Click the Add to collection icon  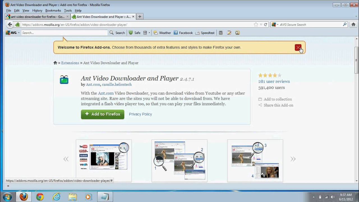tap(260, 99)
